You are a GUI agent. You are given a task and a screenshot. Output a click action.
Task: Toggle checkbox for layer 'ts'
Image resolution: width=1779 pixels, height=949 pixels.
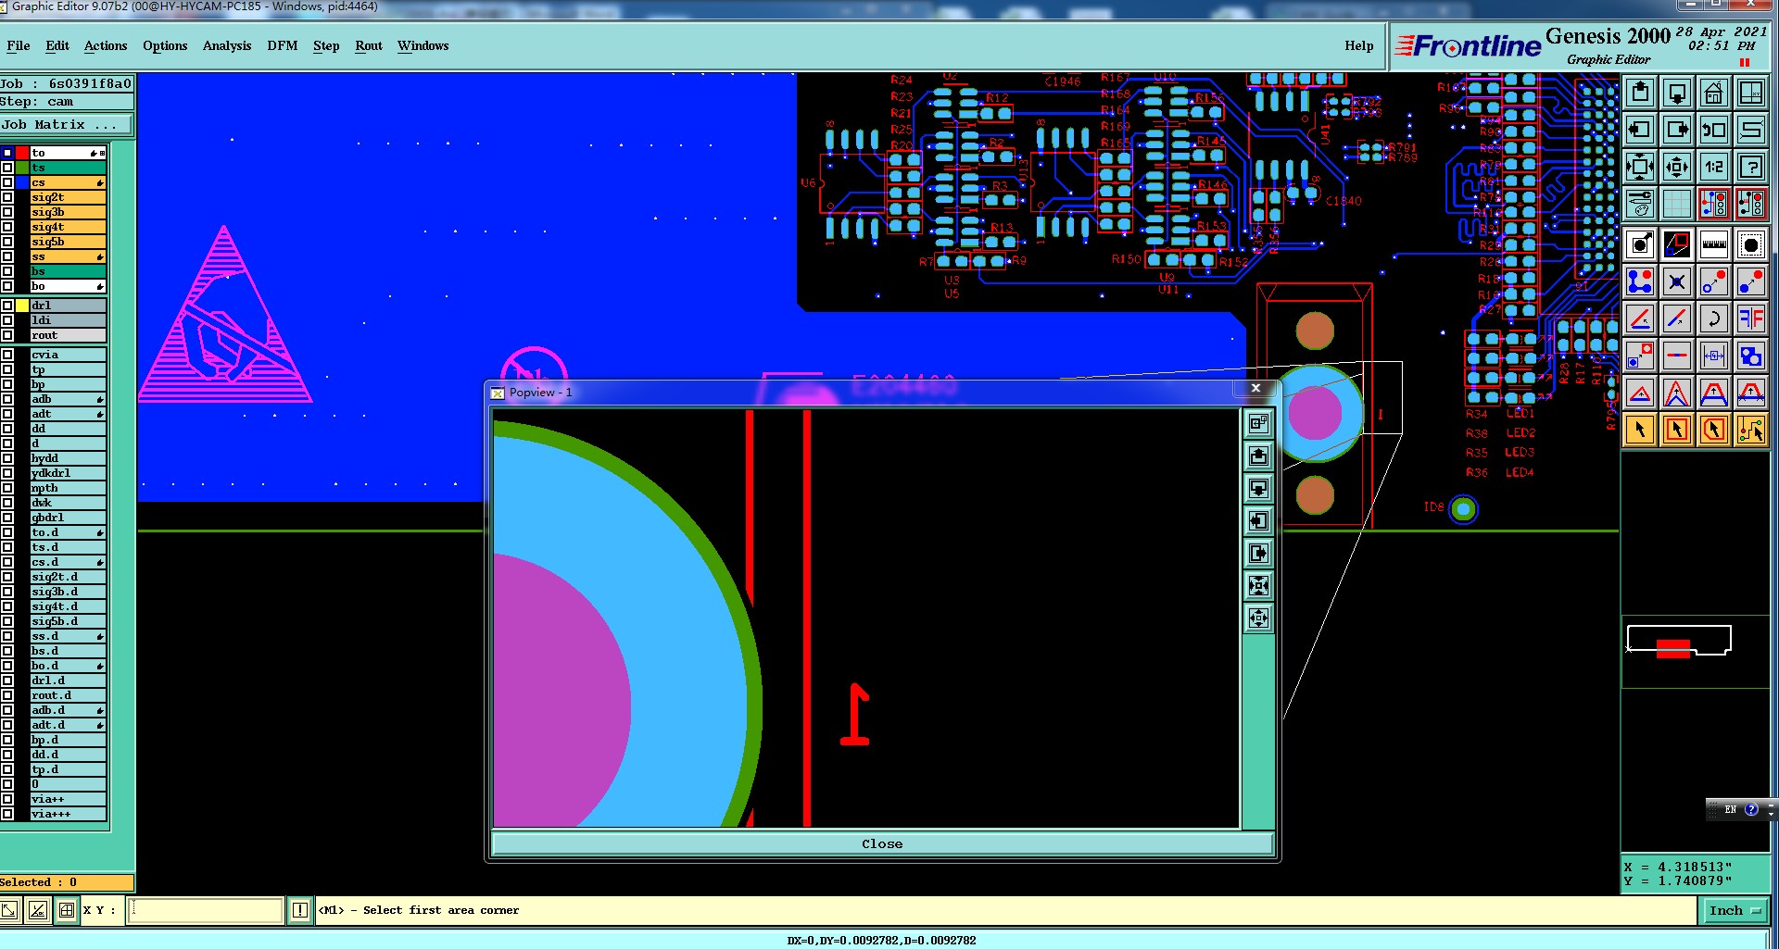(7, 168)
